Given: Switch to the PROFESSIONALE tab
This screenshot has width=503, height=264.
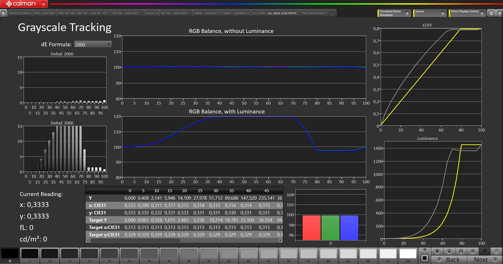Looking at the screenshot, I should point(20,13).
